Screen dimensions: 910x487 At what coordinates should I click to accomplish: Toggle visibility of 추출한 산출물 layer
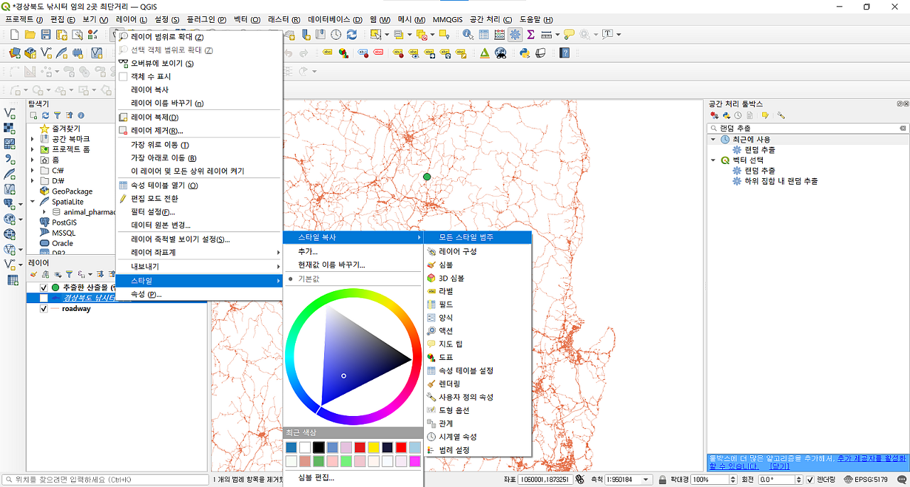tap(44, 288)
